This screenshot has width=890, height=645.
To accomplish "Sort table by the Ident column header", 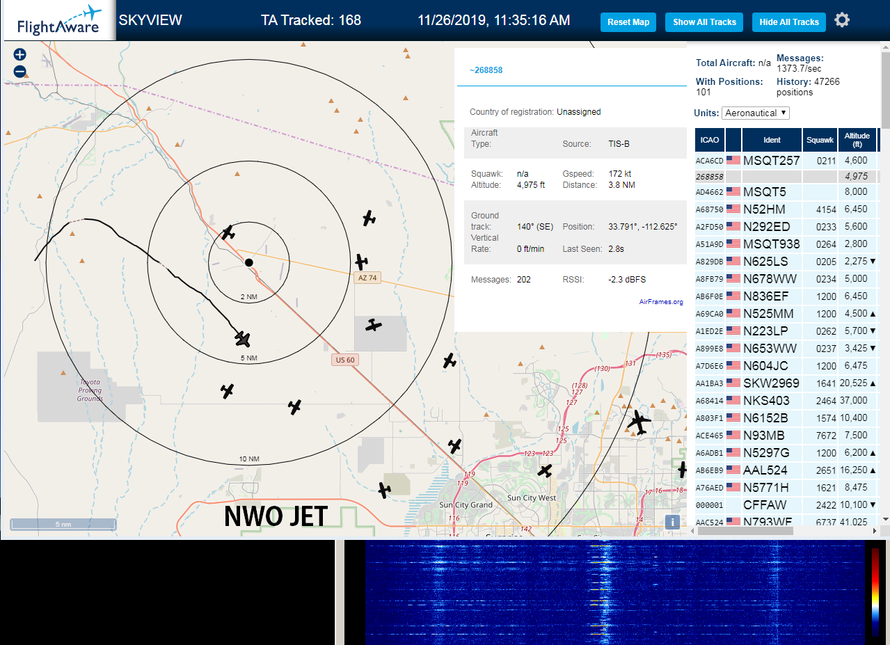I will [x=772, y=140].
